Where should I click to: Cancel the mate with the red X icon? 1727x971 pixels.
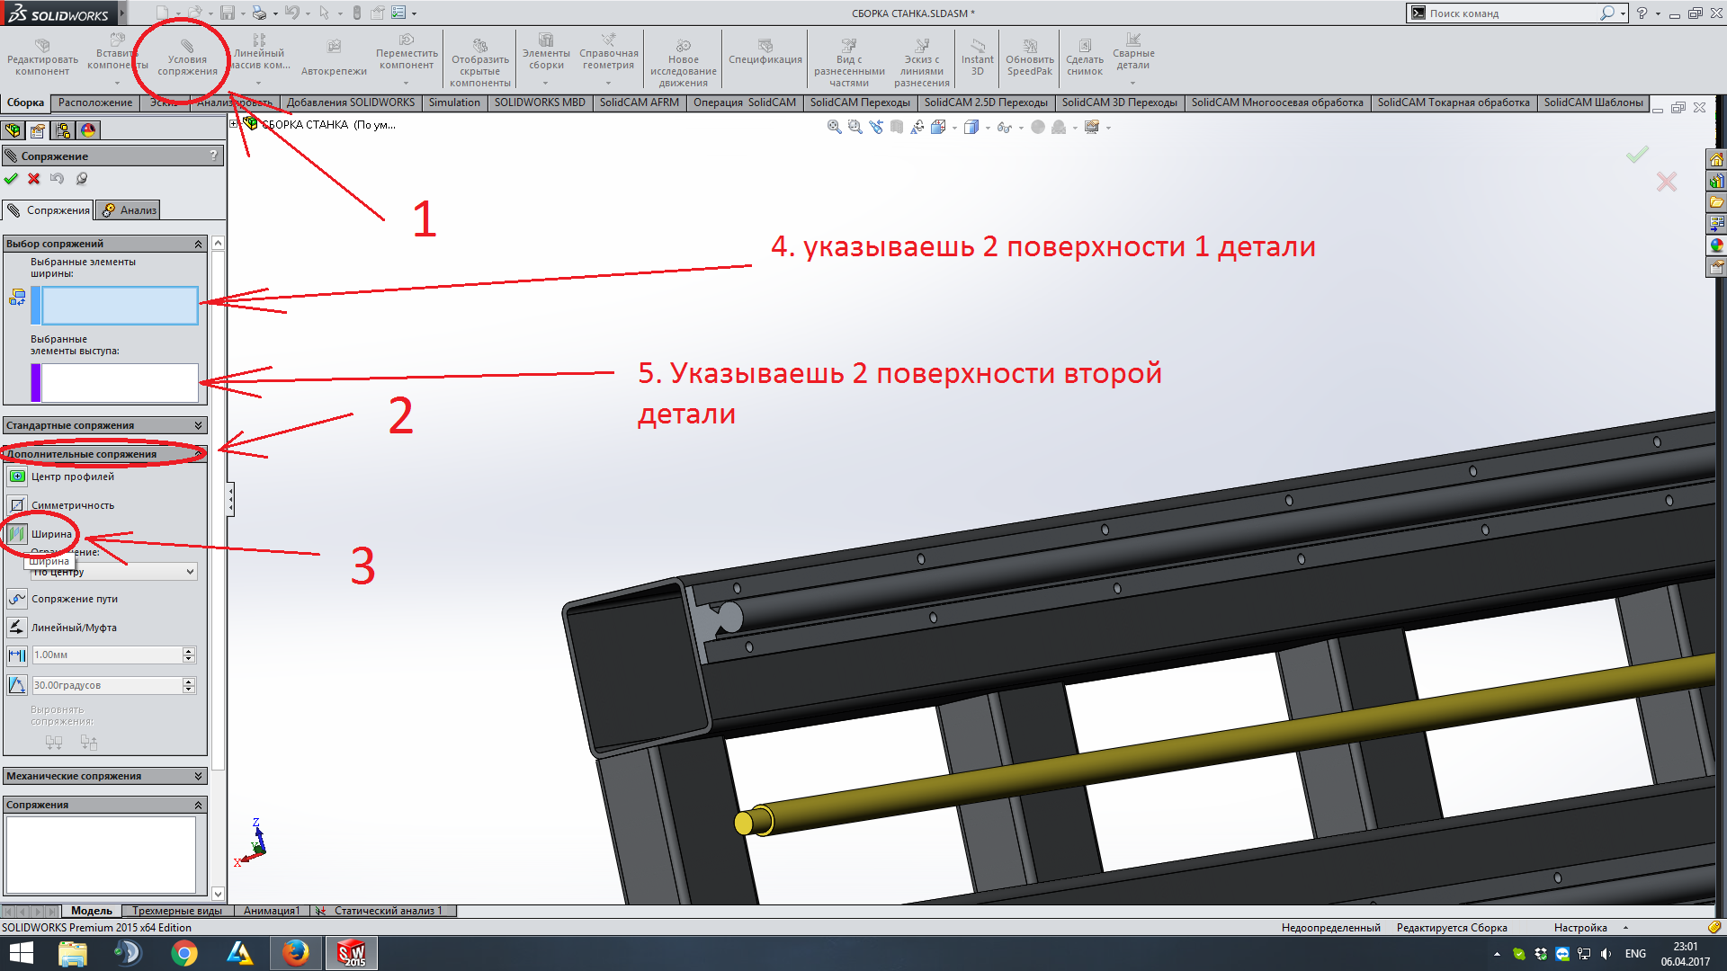[x=34, y=179]
